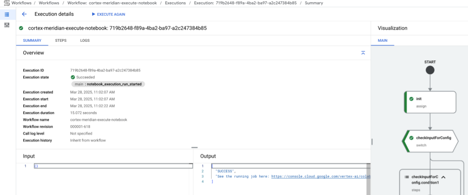Collapse the Overview section
Image resolution: width=468 pixels, height=195 pixels.
click(363, 53)
